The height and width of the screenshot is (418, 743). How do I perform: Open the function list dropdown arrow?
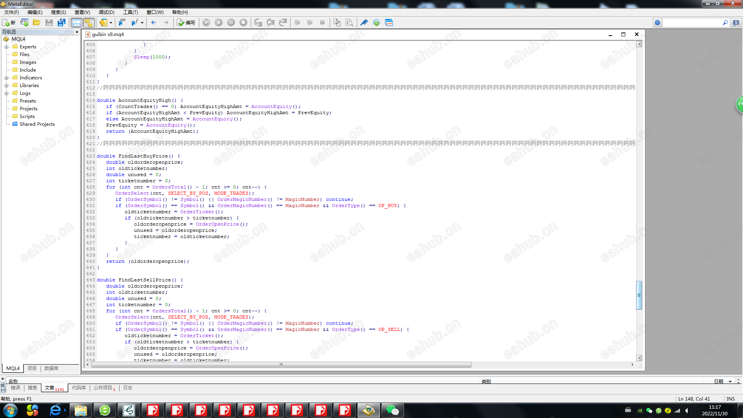click(x=142, y=22)
